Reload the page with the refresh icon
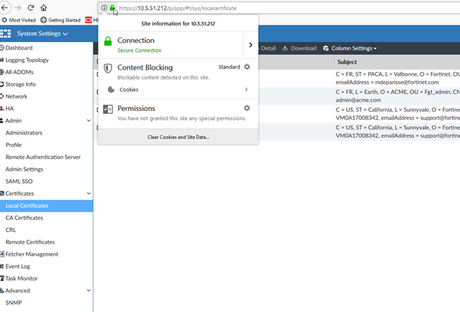460x312 pixels. 31,8
